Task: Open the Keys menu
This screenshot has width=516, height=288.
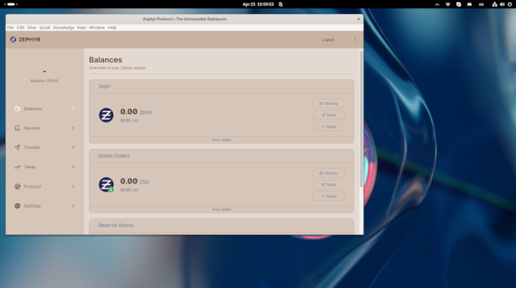Action: (82, 28)
